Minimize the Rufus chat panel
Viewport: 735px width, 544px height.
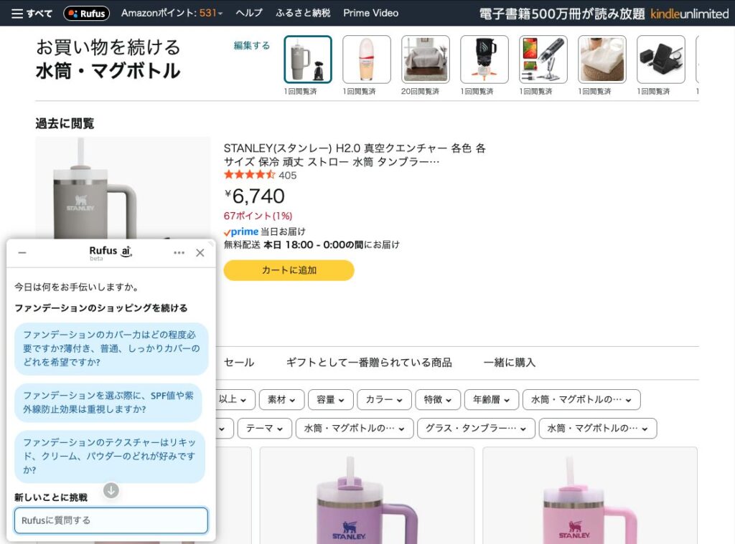(x=22, y=253)
